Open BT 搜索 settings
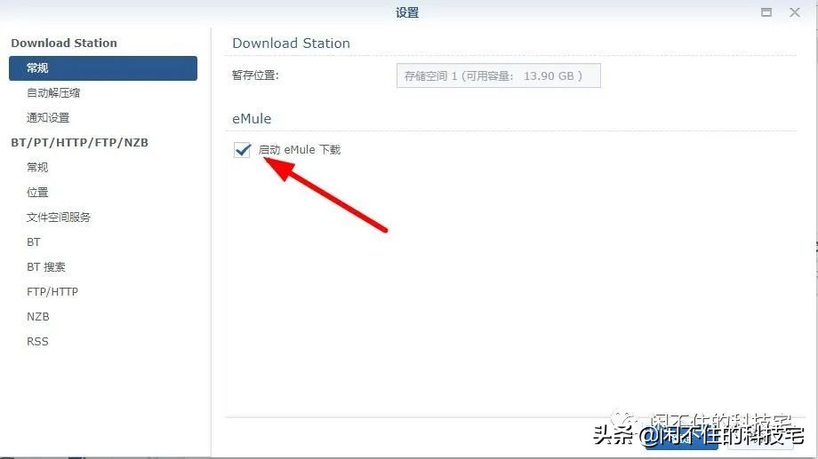Image resolution: width=818 pixels, height=459 pixels. click(x=46, y=266)
